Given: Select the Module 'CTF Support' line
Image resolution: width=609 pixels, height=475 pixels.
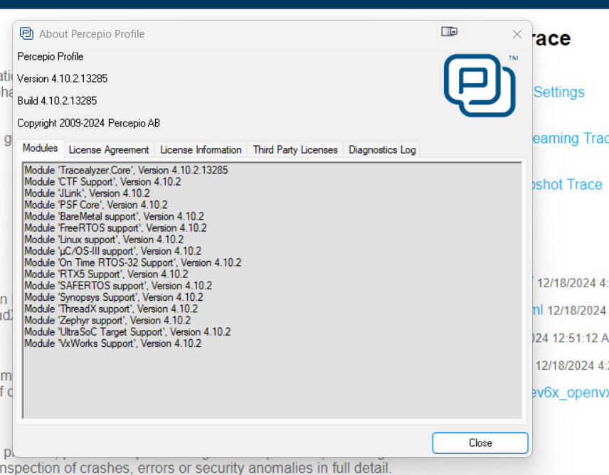Looking at the screenshot, I should pos(102,182).
